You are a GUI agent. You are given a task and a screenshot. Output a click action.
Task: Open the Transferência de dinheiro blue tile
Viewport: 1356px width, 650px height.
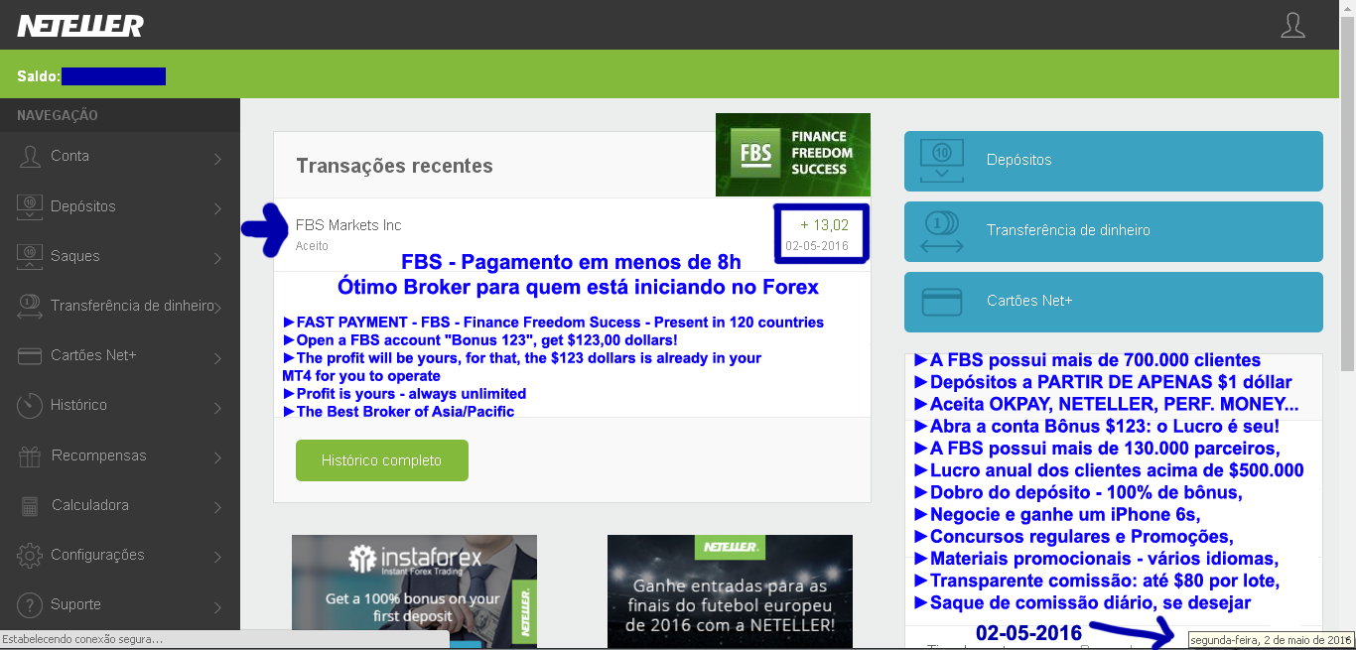[x=1114, y=231]
